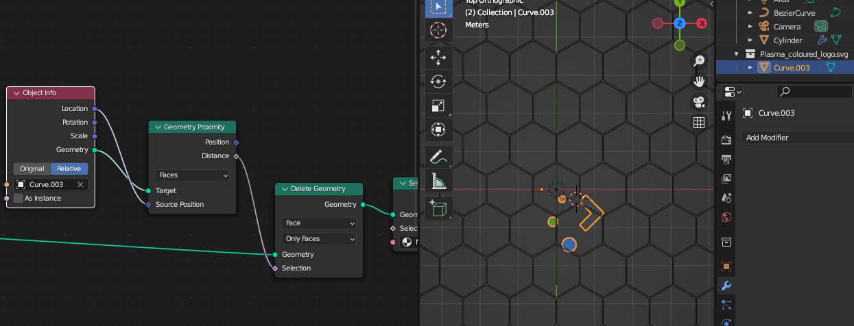Collapse the Object Info node
The image size is (854, 326).
pyautogui.click(x=16, y=93)
